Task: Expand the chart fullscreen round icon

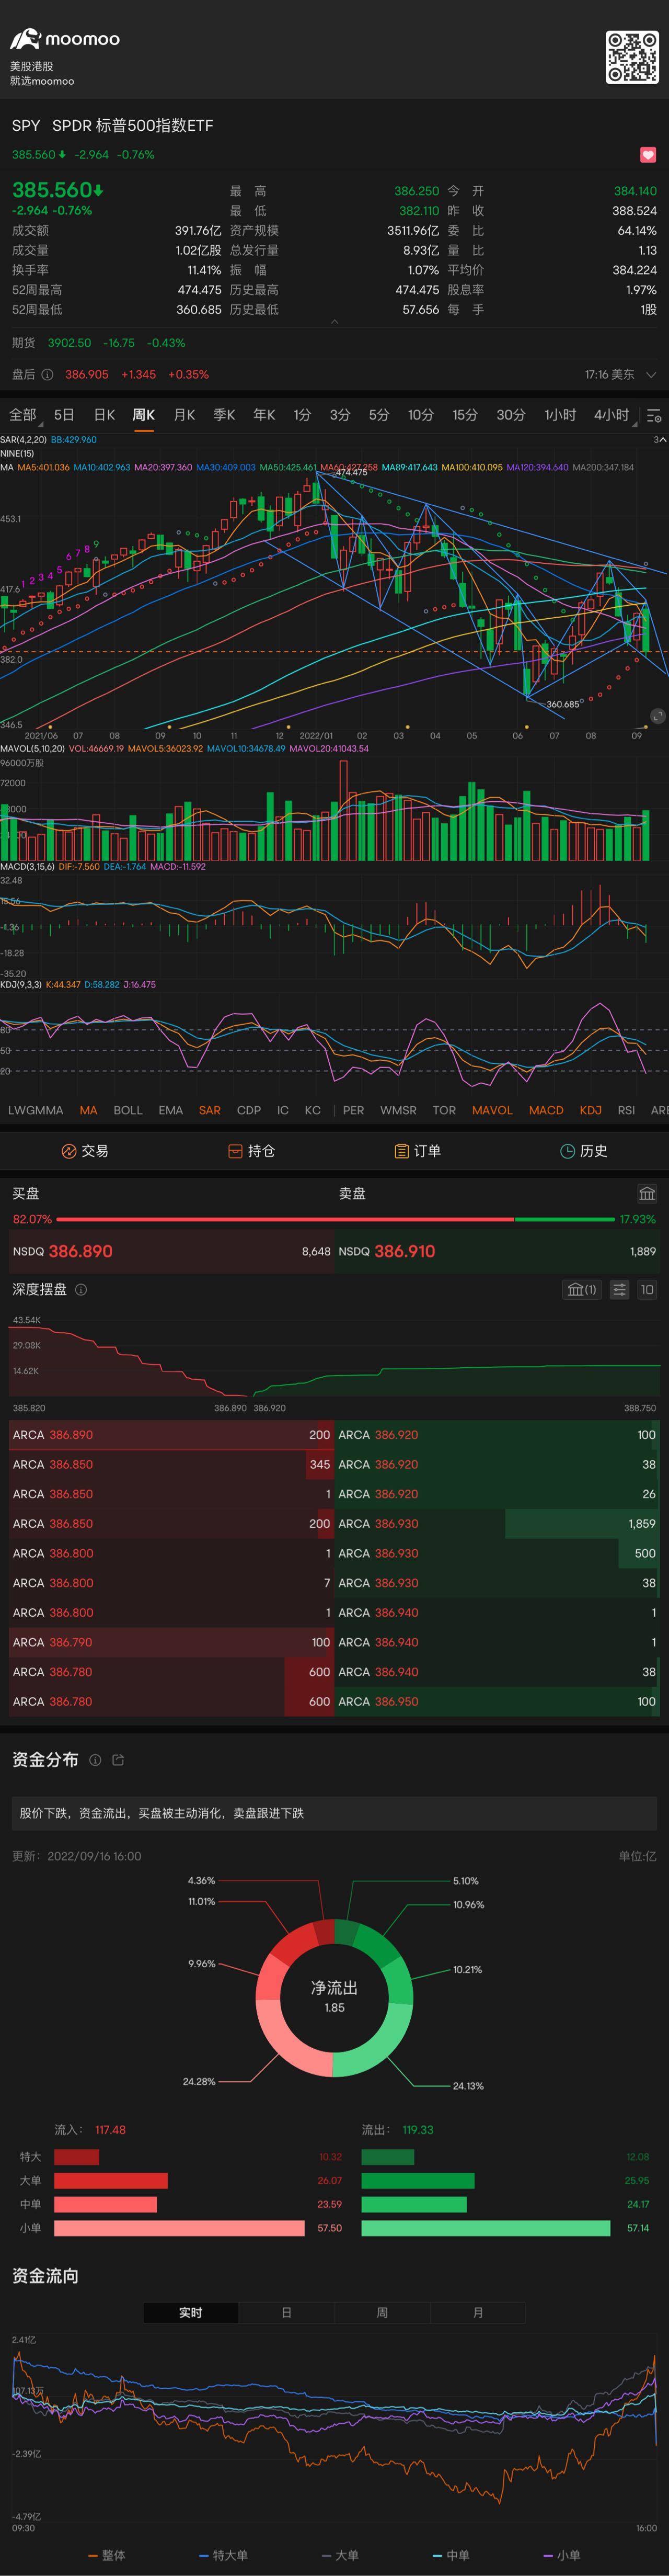Action: pos(657,716)
